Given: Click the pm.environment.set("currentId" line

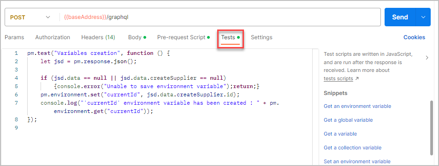Looking at the screenshot, I should click(x=140, y=95).
